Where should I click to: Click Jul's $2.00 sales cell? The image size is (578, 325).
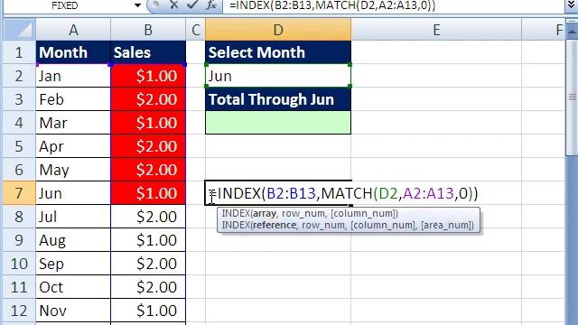coord(148,217)
